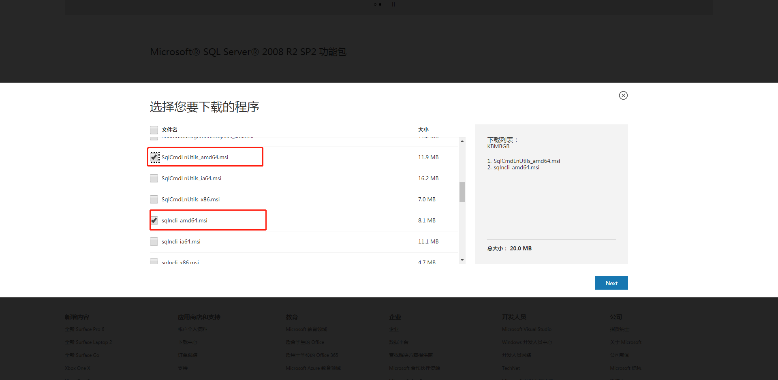The width and height of the screenshot is (778, 380).
Task: Pause the carousel at page top
Action: (393, 4)
